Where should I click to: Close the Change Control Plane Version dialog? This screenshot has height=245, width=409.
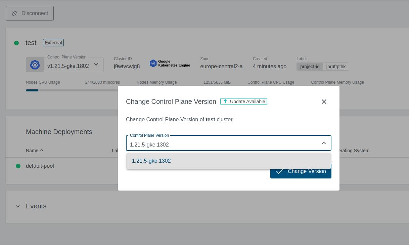[324, 101]
